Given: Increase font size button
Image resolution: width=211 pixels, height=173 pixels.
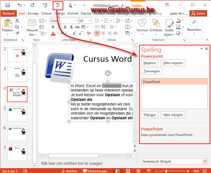Looking at the screenshot, I should (74, 33).
